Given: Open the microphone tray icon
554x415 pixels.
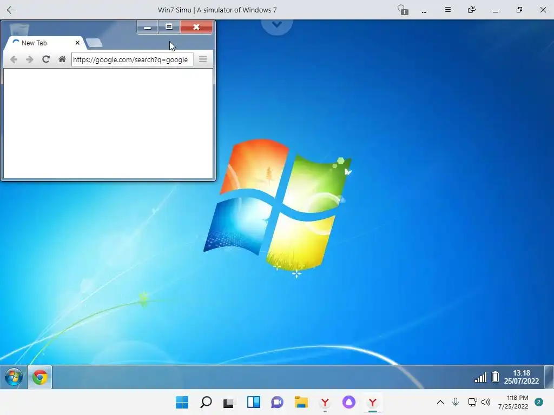Looking at the screenshot, I should pyautogui.click(x=456, y=402).
